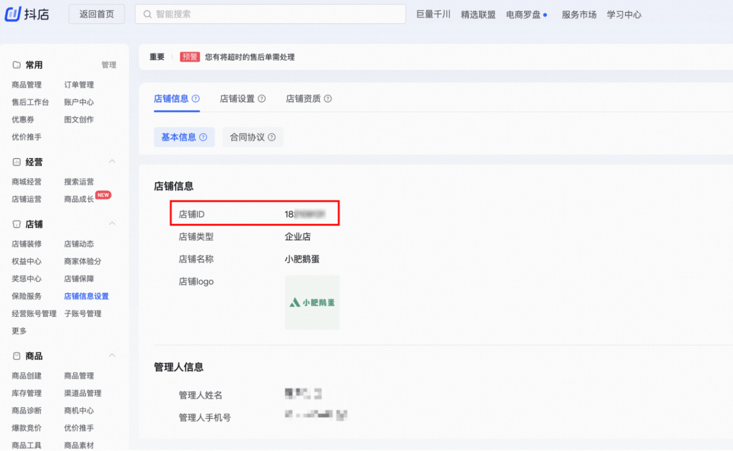Screen dimensions: 733x451
Task: Switch to the 店铺设置 tab
Action: 238,99
